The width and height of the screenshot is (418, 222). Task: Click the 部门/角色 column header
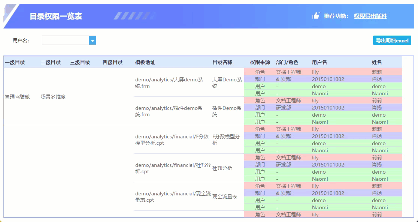click(x=287, y=62)
